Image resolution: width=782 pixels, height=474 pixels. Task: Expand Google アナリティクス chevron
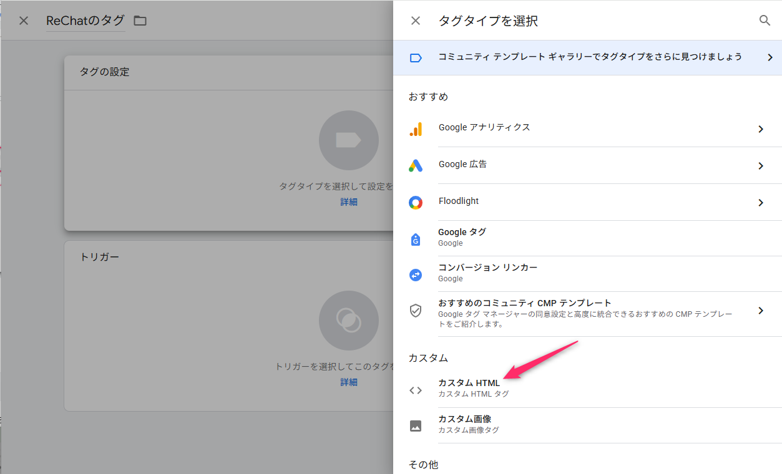pyautogui.click(x=761, y=129)
